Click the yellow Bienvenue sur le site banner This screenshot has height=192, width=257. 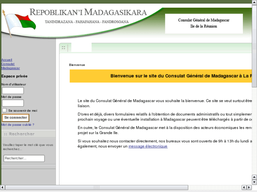(161, 76)
